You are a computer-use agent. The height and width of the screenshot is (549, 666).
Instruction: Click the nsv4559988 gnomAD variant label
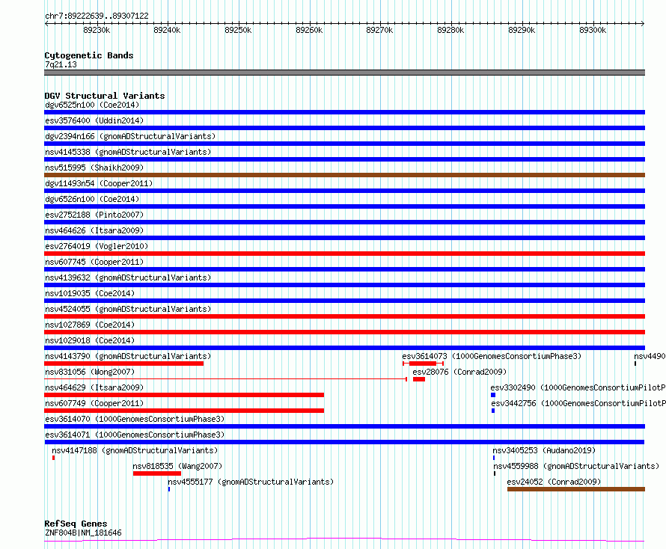pyautogui.click(x=576, y=466)
